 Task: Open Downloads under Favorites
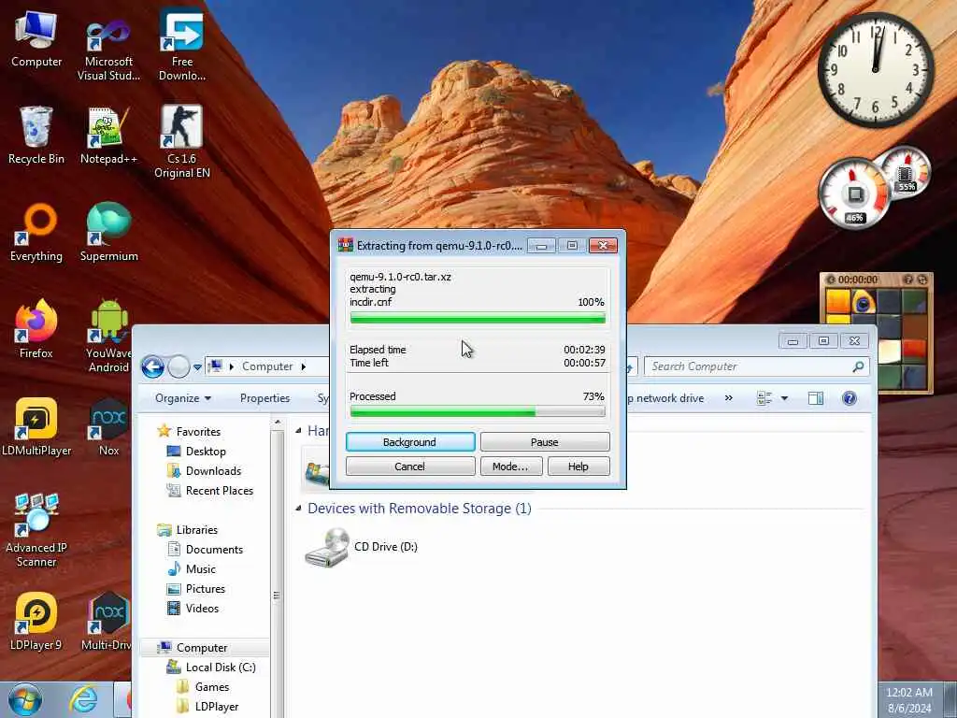[214, 471]
